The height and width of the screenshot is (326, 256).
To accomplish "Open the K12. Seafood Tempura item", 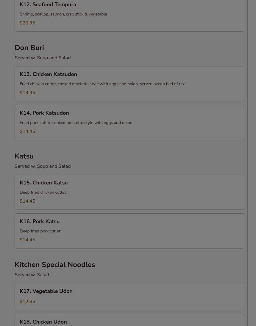I will pyautogui.click(x=48, y=5).
